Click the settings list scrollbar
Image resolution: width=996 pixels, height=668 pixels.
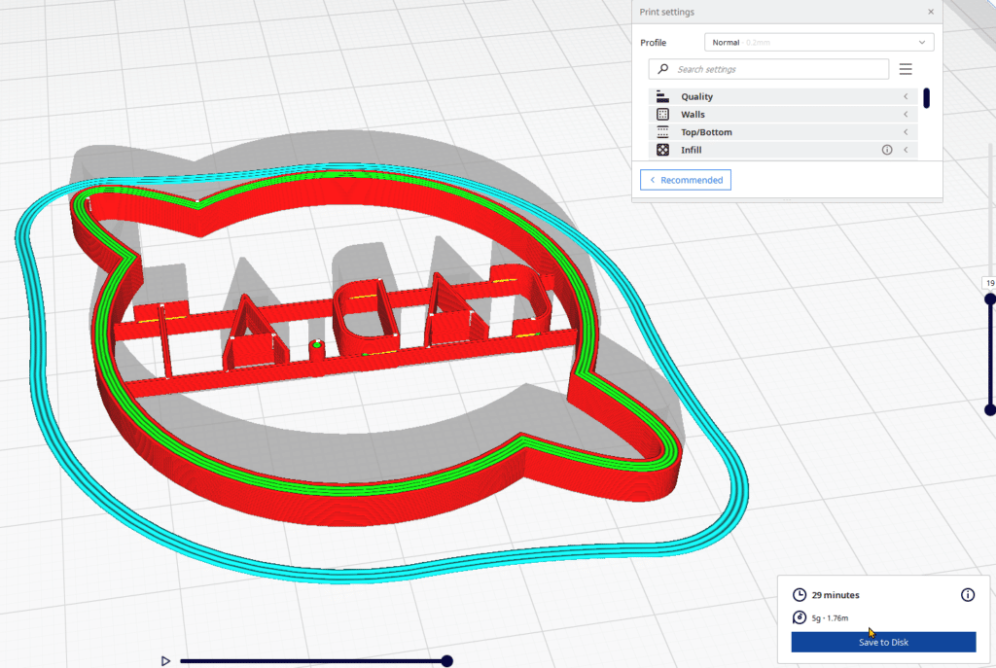point(927,97)
